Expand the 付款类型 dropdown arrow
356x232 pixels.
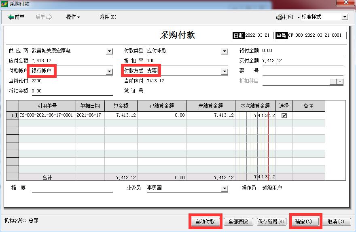[225, 51]
